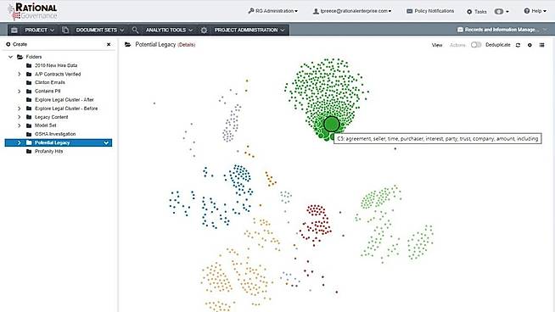Expand the A/P Contracts Verified folder
This screenshot has width=555, height=312.
[x=20, y=74]
